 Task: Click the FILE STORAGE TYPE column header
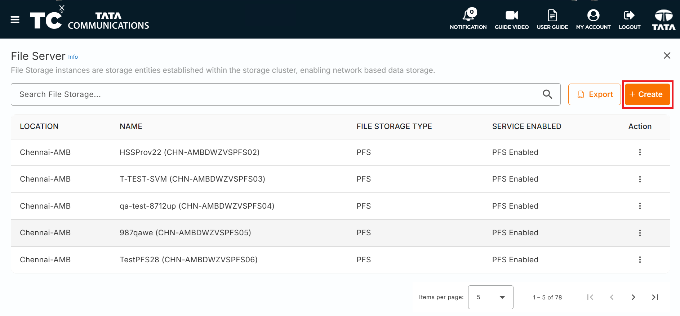point(394,126)
